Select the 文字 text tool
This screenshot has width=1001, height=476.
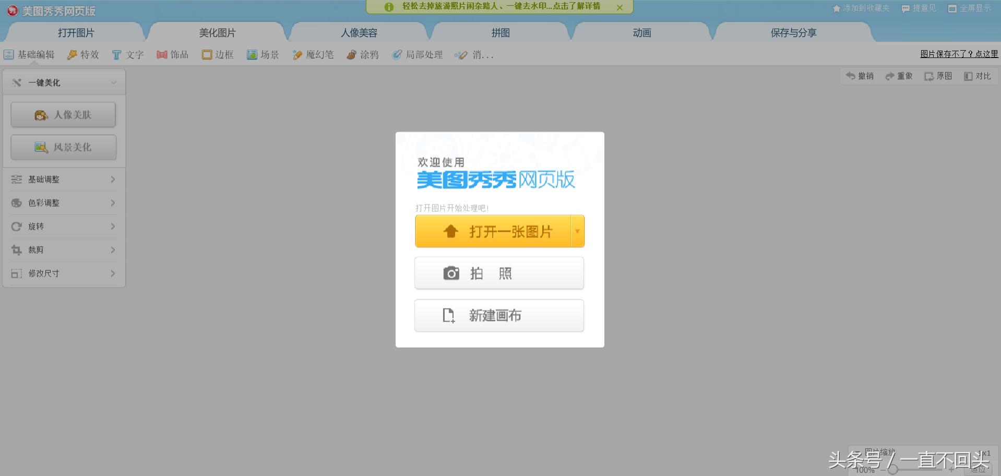tap(128, 55)
